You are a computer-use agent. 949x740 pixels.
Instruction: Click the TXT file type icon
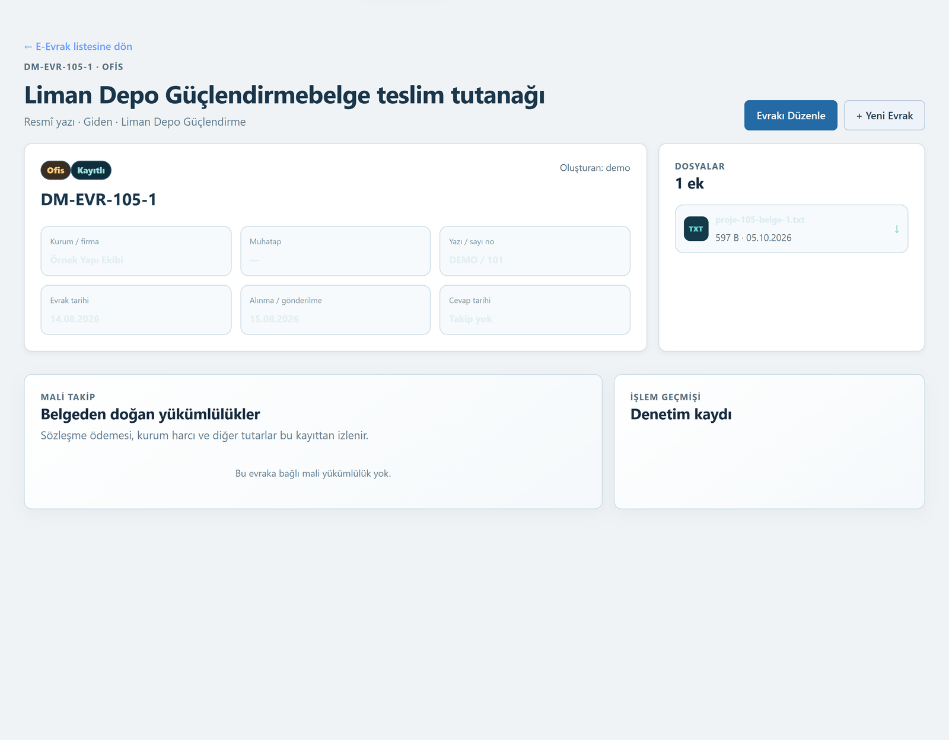(x=696, y=229)
